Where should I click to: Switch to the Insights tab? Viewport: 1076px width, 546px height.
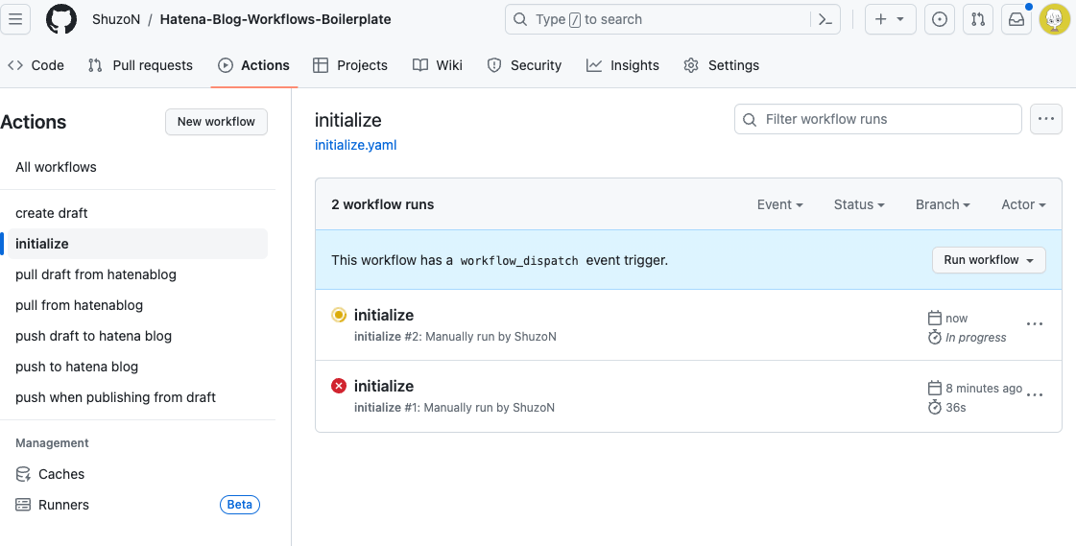pos(622,65)
